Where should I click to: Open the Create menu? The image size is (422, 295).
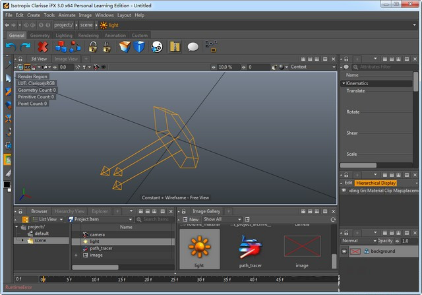click(x=34, y=15)
